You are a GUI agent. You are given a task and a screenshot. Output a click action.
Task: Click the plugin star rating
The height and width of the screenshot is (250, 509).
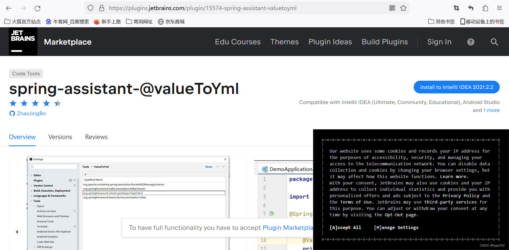click(35, 103)
